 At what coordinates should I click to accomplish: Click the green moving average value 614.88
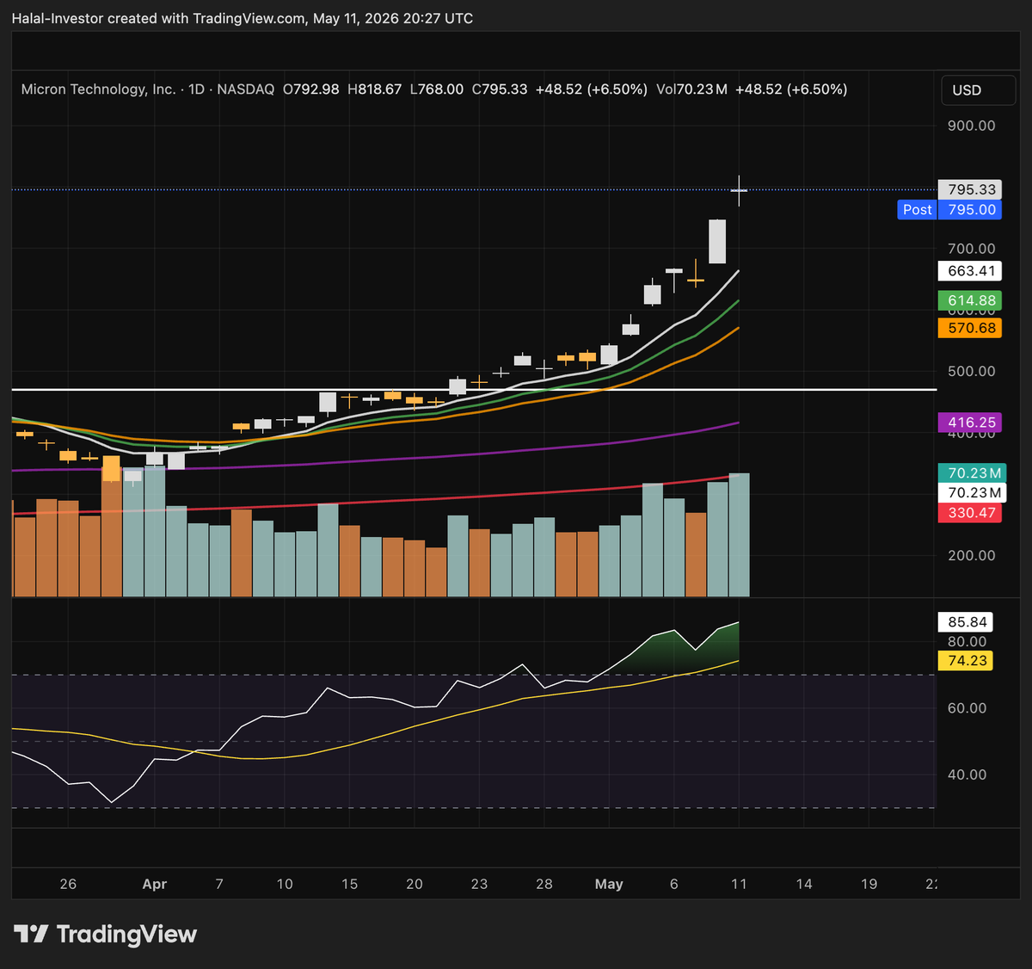pos(972,300)
